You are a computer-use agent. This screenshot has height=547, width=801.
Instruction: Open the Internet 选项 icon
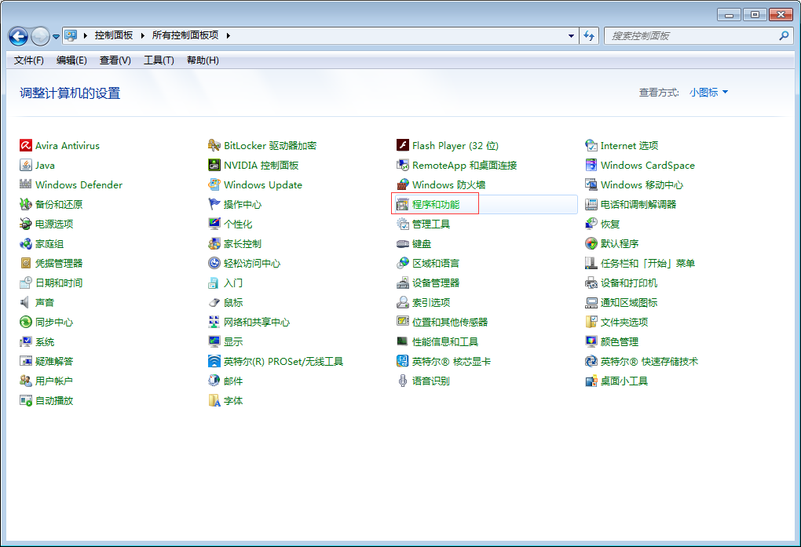[591, 145]
